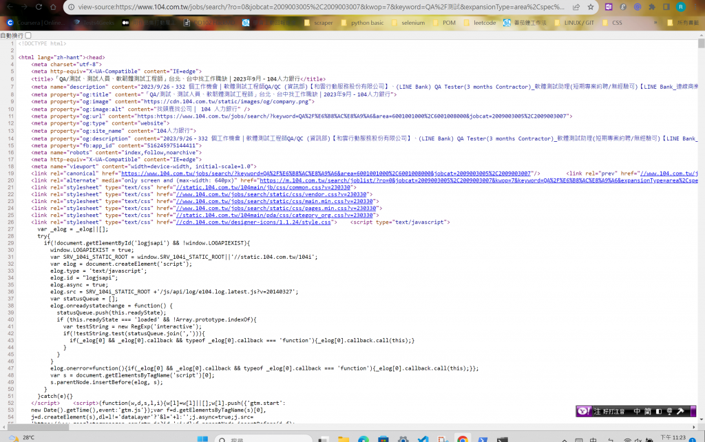Toggle half/full width icon on the IME bar

(x=659, y=411)
